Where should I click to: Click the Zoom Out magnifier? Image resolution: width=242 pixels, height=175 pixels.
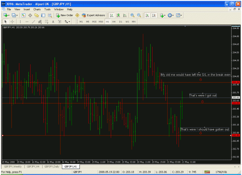pyautogui.click(x=139, y=15)
